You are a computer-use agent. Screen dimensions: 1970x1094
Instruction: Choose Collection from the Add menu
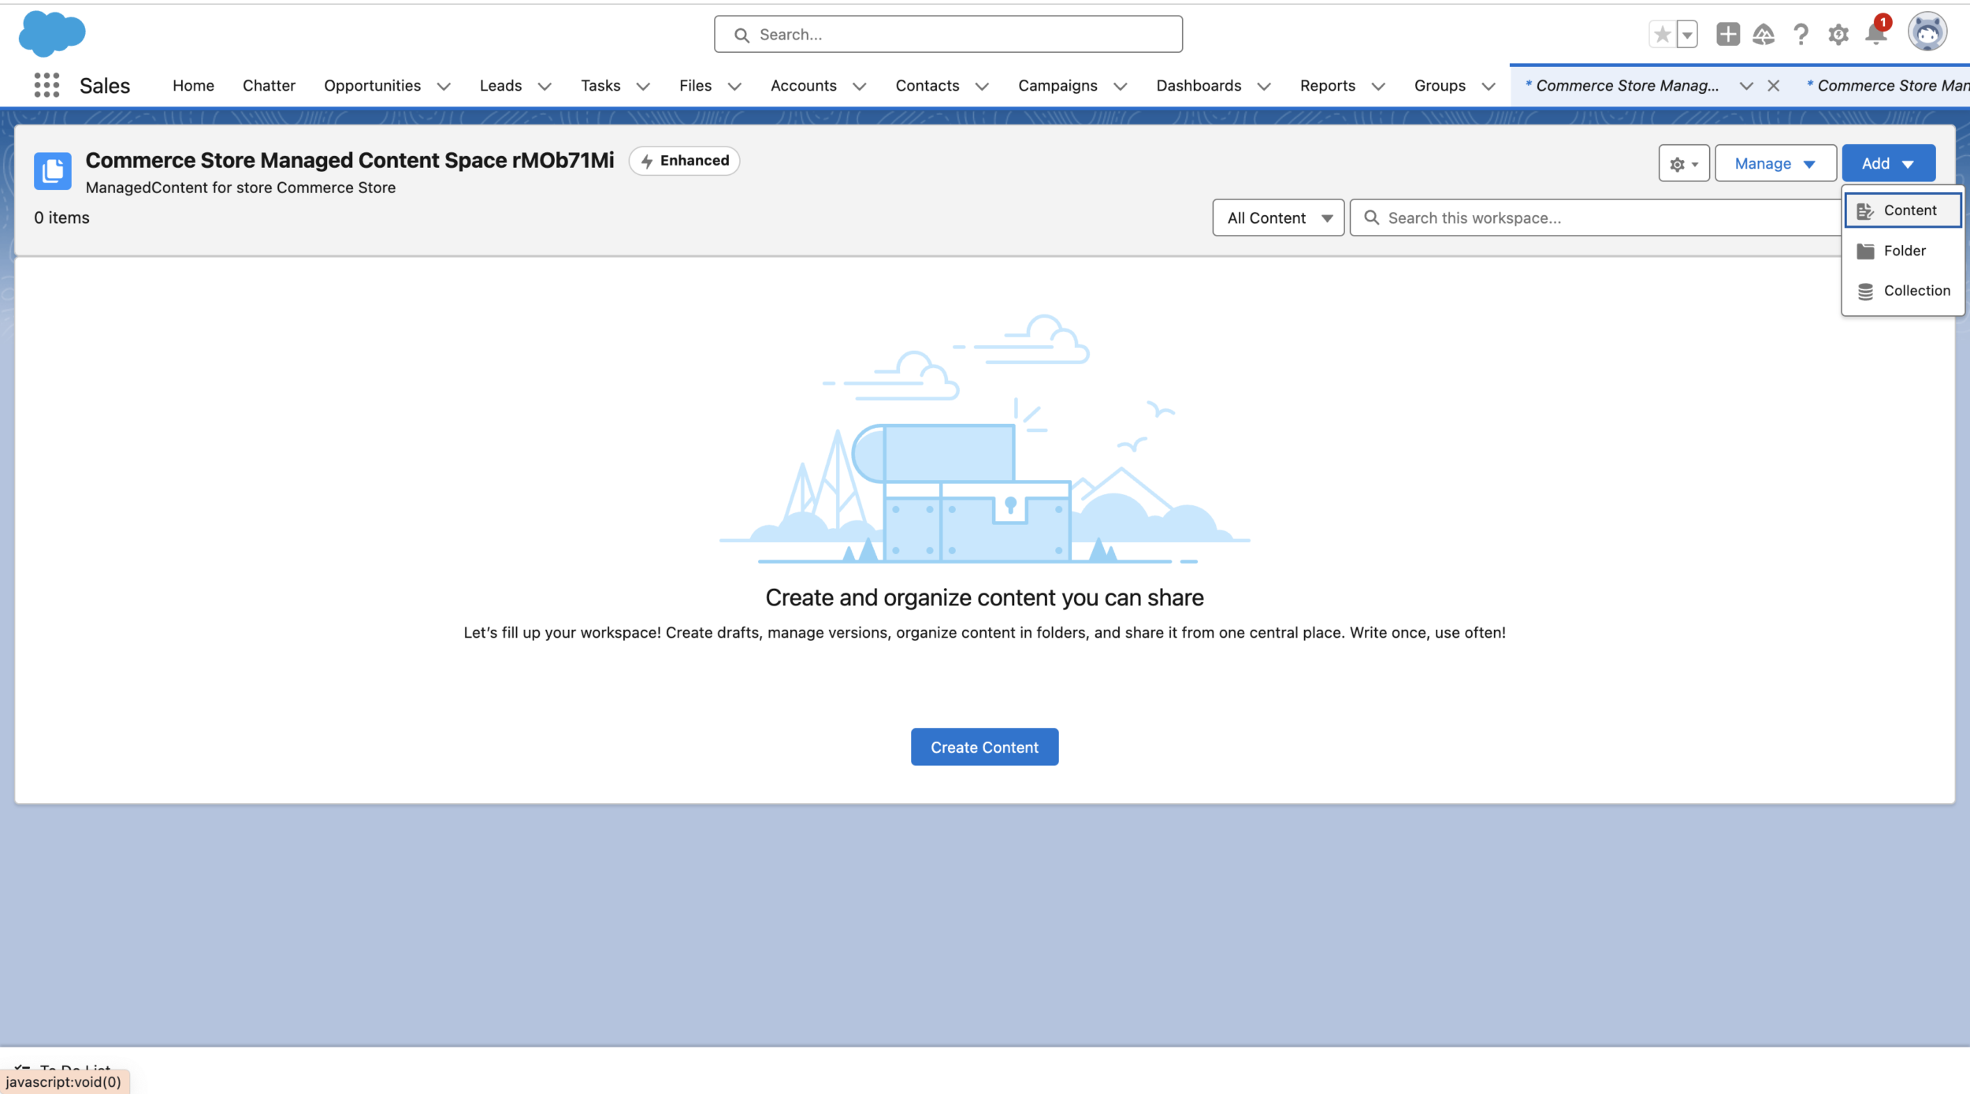[1916, 291]
